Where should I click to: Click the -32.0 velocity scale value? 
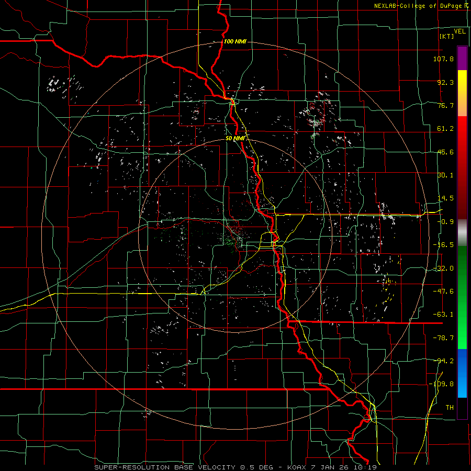coord(443,268)
